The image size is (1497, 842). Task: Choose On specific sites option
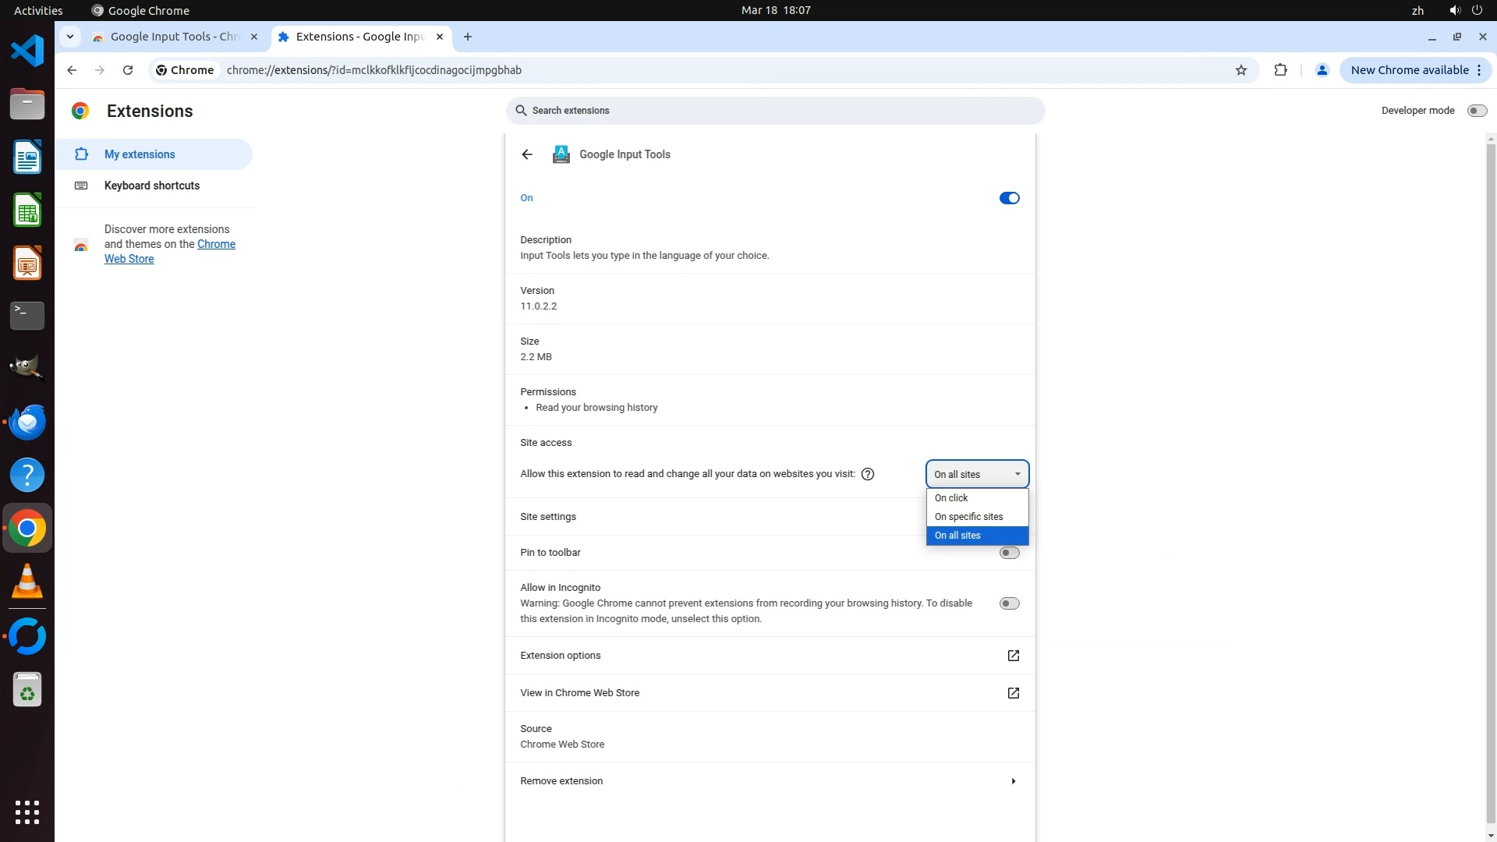[x=968, y=517]
